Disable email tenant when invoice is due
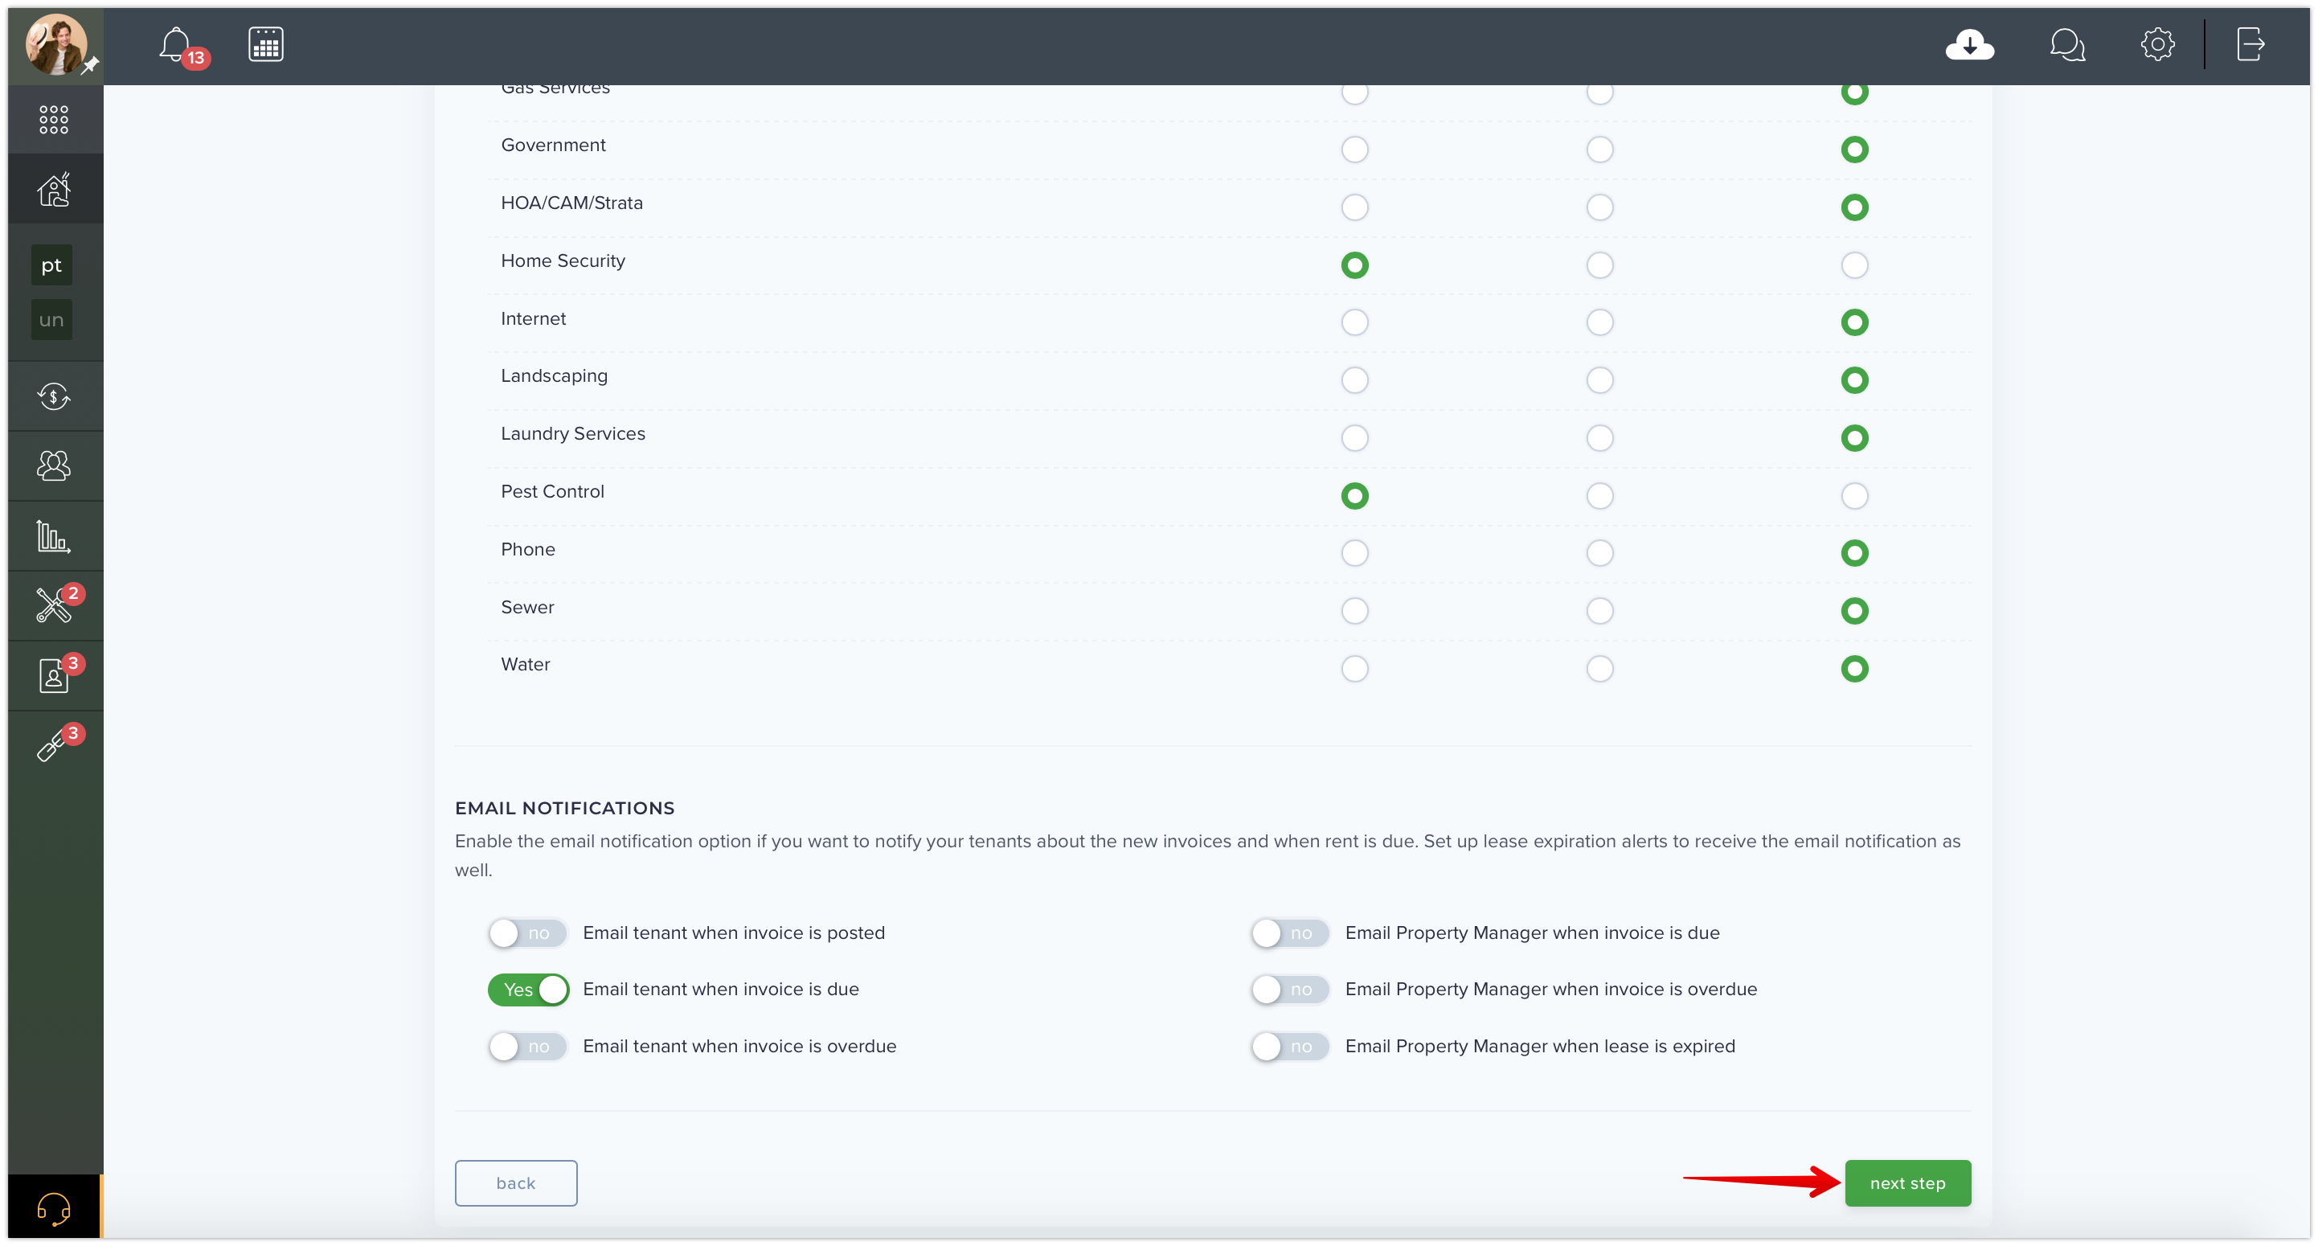Viewport: 2318px width, 1246px height. tap(528, 990)
